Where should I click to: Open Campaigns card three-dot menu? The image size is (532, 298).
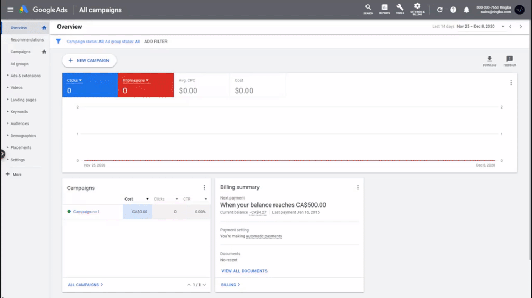pyautogui.click(x=204, y=188)
